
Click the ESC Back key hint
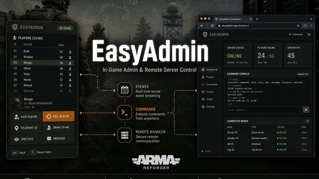[x=19, y=152]
